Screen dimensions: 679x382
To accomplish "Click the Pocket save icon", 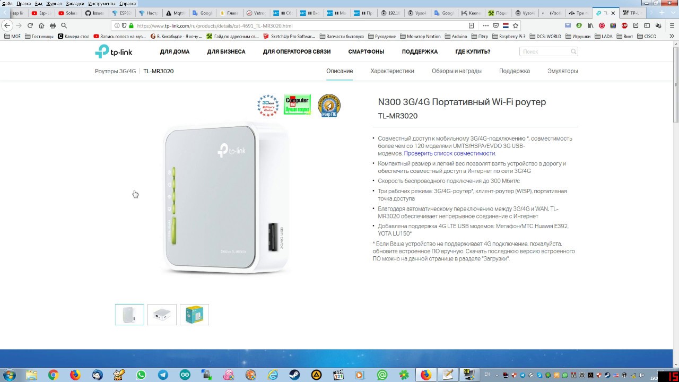I will pos(496,25).
